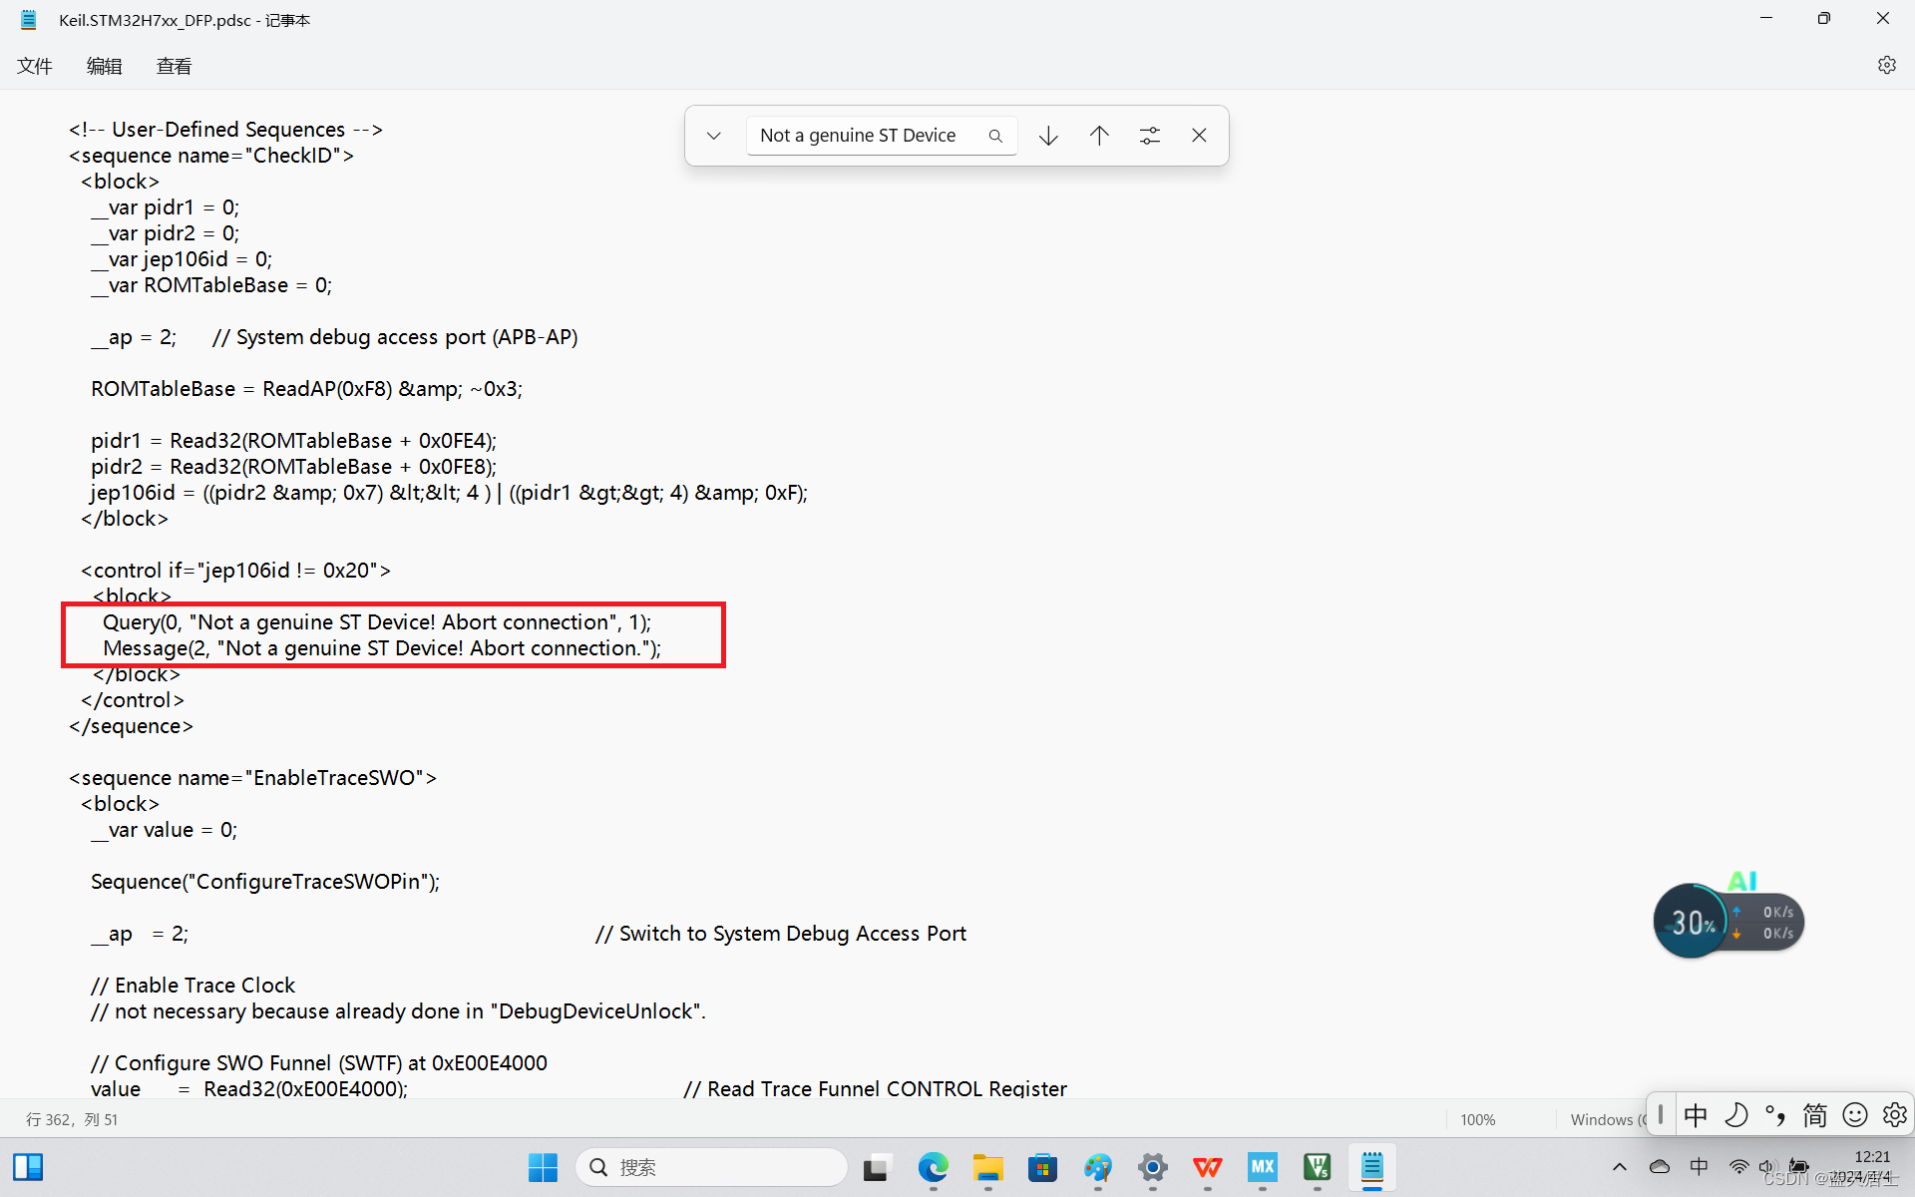Image resolution: width=1915 pixels, height=1197 pixels.
Task: Open find options sliders icon
Action: tap(1150, 136)
